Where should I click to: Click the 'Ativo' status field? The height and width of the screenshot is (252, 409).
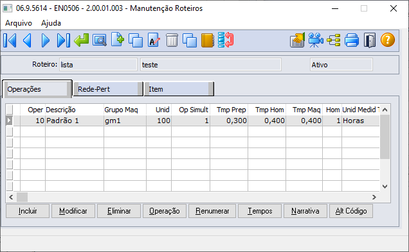(x=341, y=65)
